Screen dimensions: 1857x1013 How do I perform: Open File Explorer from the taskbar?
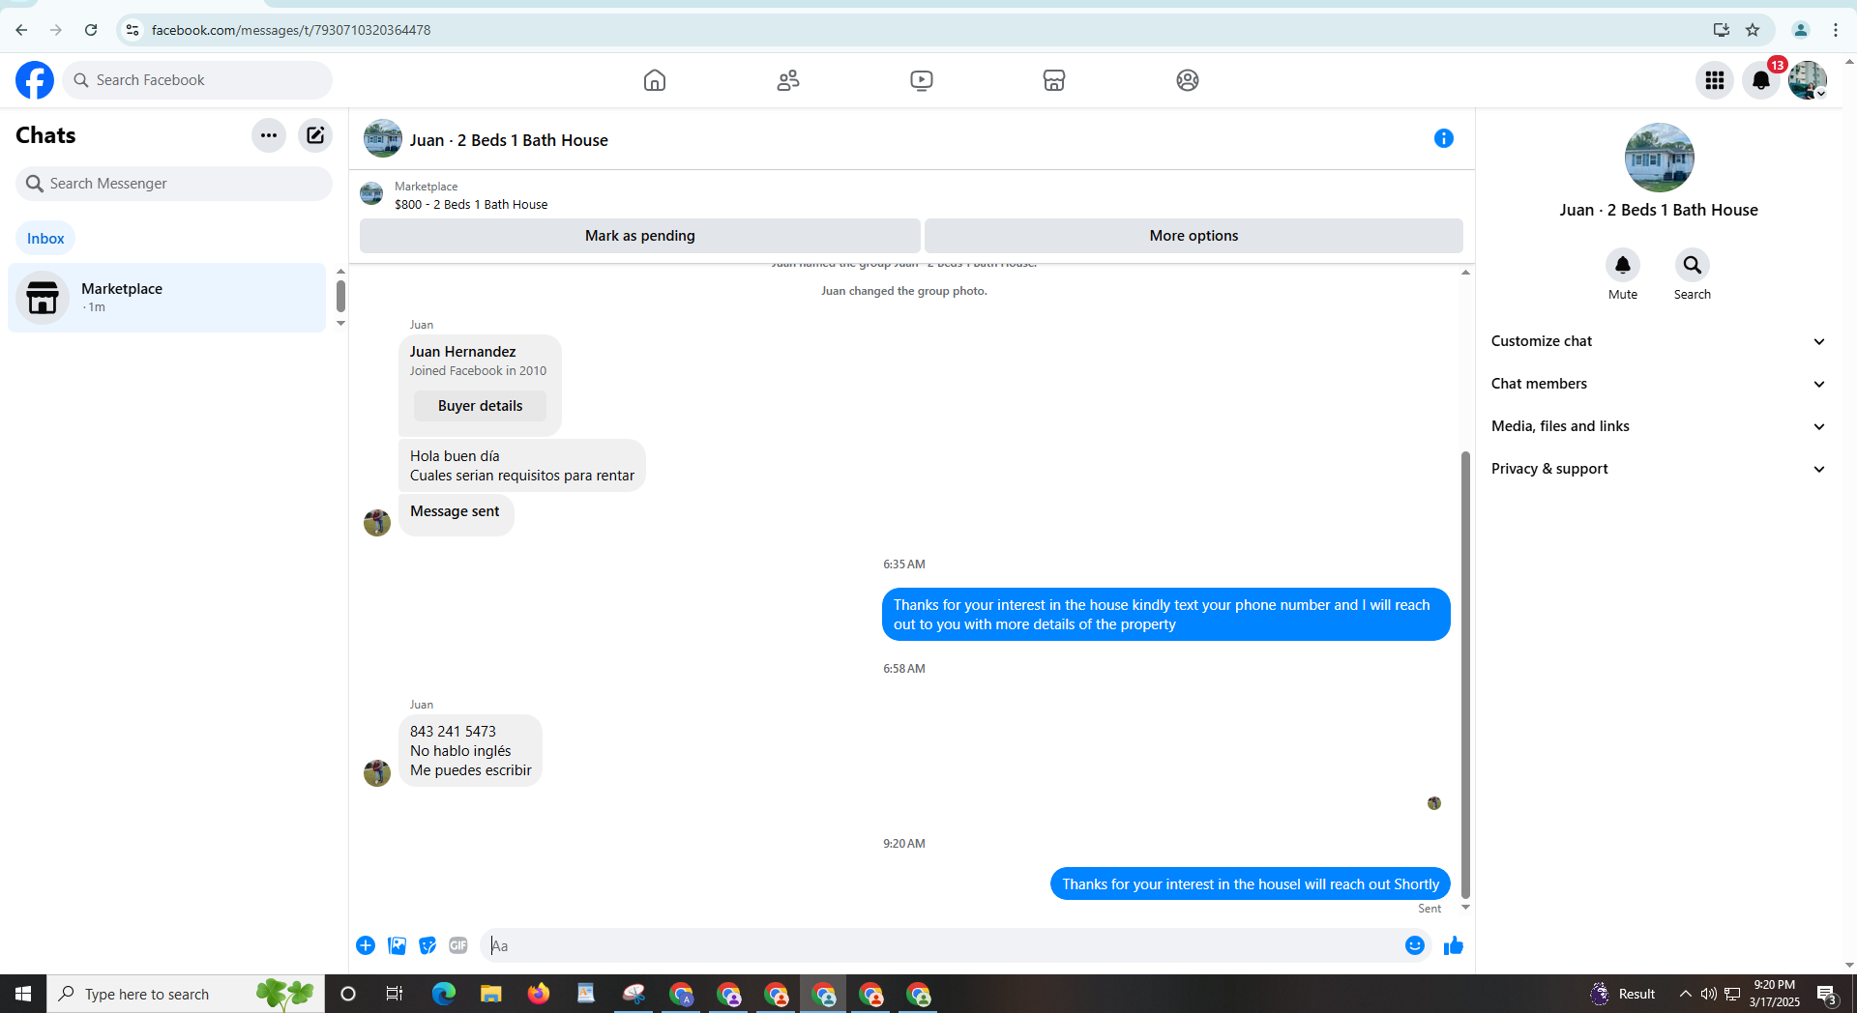pyautogui.click(x=491, y=994)
